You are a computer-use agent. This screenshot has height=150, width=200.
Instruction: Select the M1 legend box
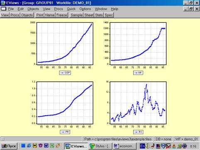(138, 73)
